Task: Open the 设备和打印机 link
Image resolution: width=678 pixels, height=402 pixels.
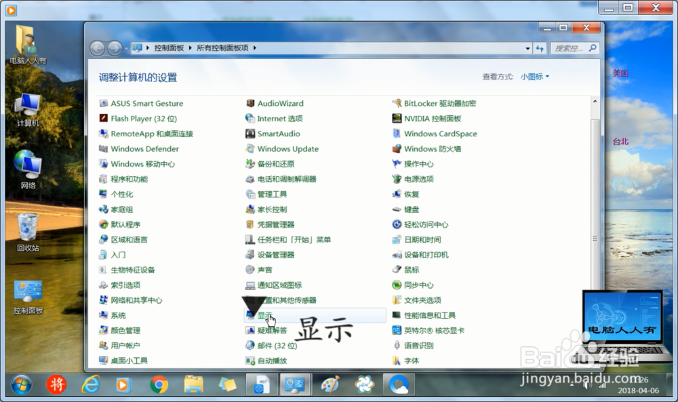Action: click(x=426, y=255)
